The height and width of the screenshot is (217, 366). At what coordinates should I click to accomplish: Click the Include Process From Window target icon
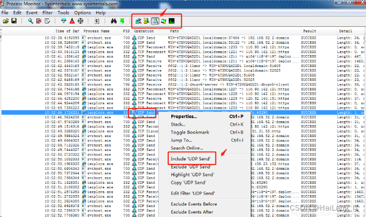(x=80, y=21)
